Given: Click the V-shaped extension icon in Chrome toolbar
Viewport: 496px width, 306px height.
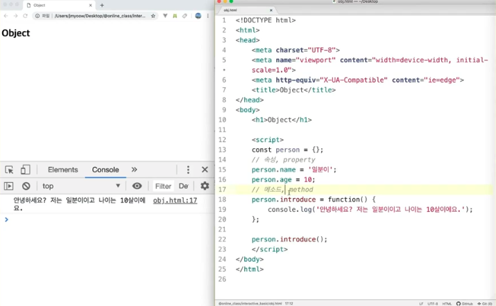Looking at the screenshot, I should (x=165, y=16).
